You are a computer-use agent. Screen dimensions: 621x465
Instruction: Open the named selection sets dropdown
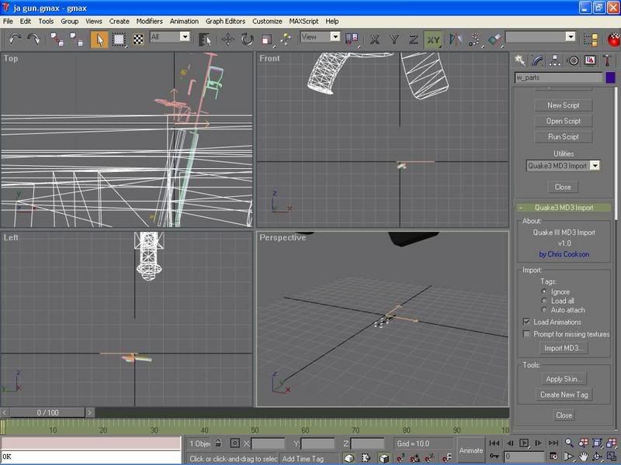[571, 36]
